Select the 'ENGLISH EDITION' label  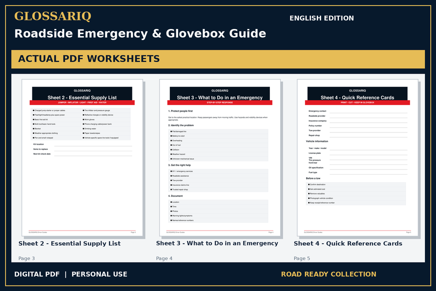coord(322,18)
